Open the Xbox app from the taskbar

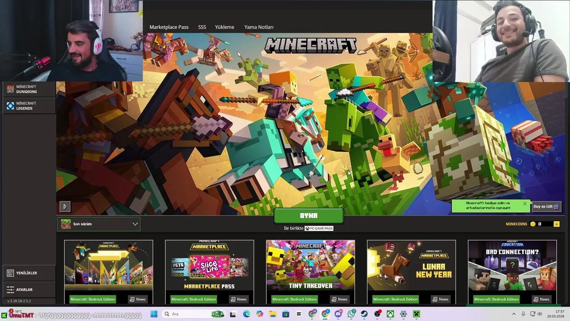pyautogui.click(x=390, y=314)
